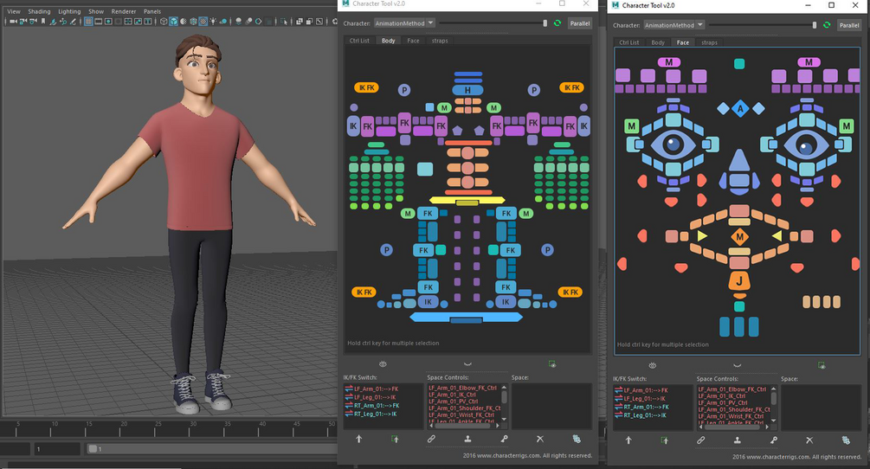Toggle eye visibility icon in Body tool window
This screenshot has width=870, height=469.
pos(383,364)
